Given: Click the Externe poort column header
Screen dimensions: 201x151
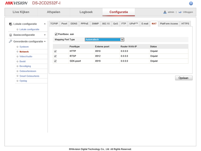Looking at the screenshot, I should tap(102, 47).
